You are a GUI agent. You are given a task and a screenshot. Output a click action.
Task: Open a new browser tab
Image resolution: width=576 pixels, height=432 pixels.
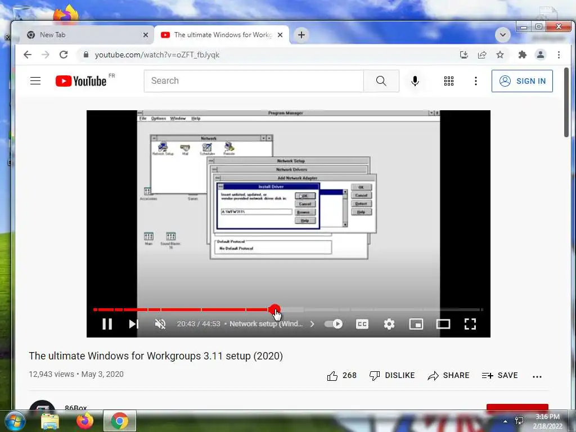coord(301,35)
